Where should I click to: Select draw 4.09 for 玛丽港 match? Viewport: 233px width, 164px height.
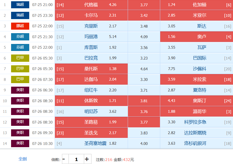click(144, 37)
